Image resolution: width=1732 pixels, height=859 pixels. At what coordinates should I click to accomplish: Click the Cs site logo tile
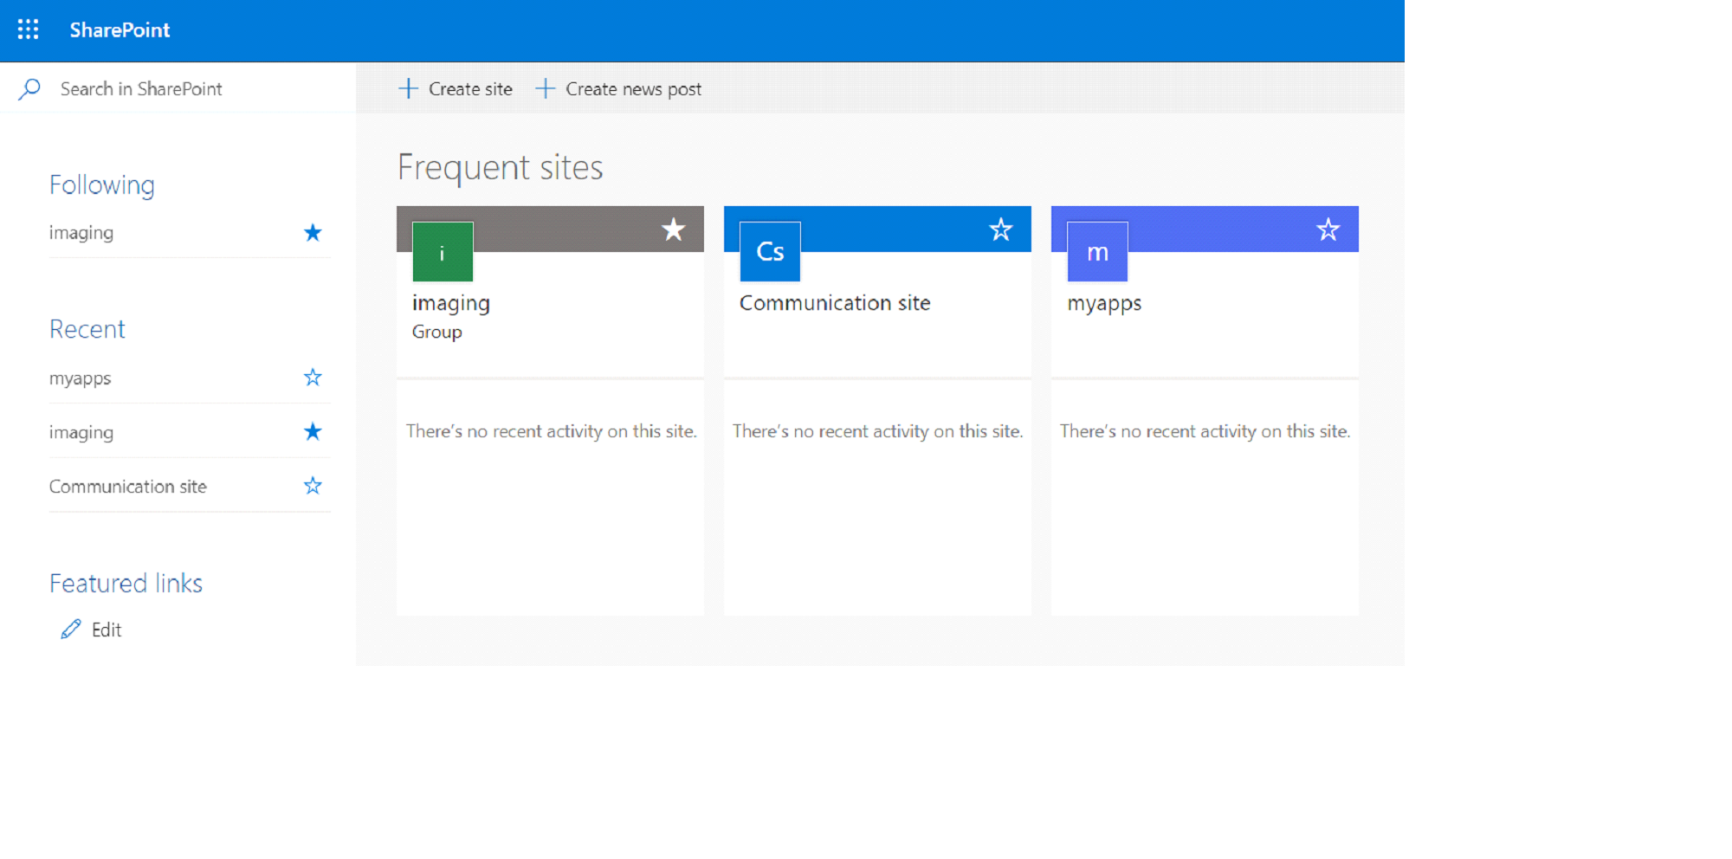click(770, 252)
